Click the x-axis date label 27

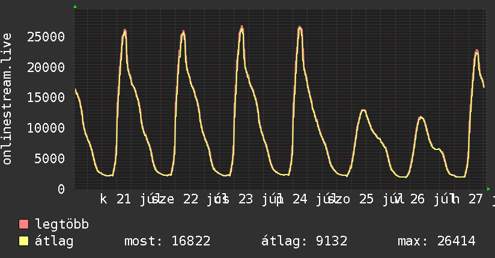pyautogui.click(x=475, y=199)
